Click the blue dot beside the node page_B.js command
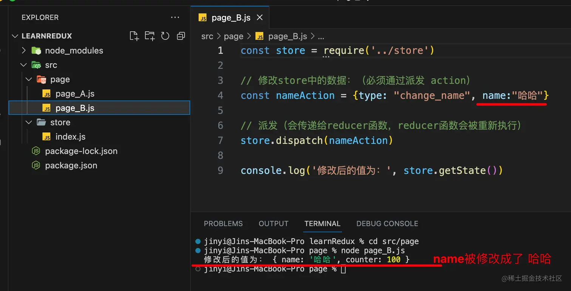Image resolution: width=571 pixels, height=291 pixels. click(x=198, y=250)
